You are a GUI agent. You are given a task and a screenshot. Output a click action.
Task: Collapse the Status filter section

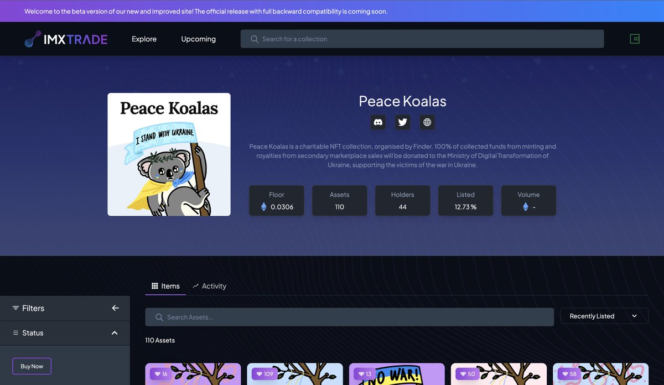tap(115, 333)
